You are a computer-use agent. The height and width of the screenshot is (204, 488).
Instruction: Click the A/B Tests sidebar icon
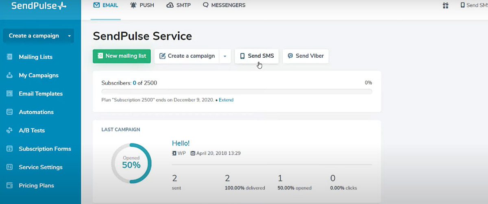point(9,130)
